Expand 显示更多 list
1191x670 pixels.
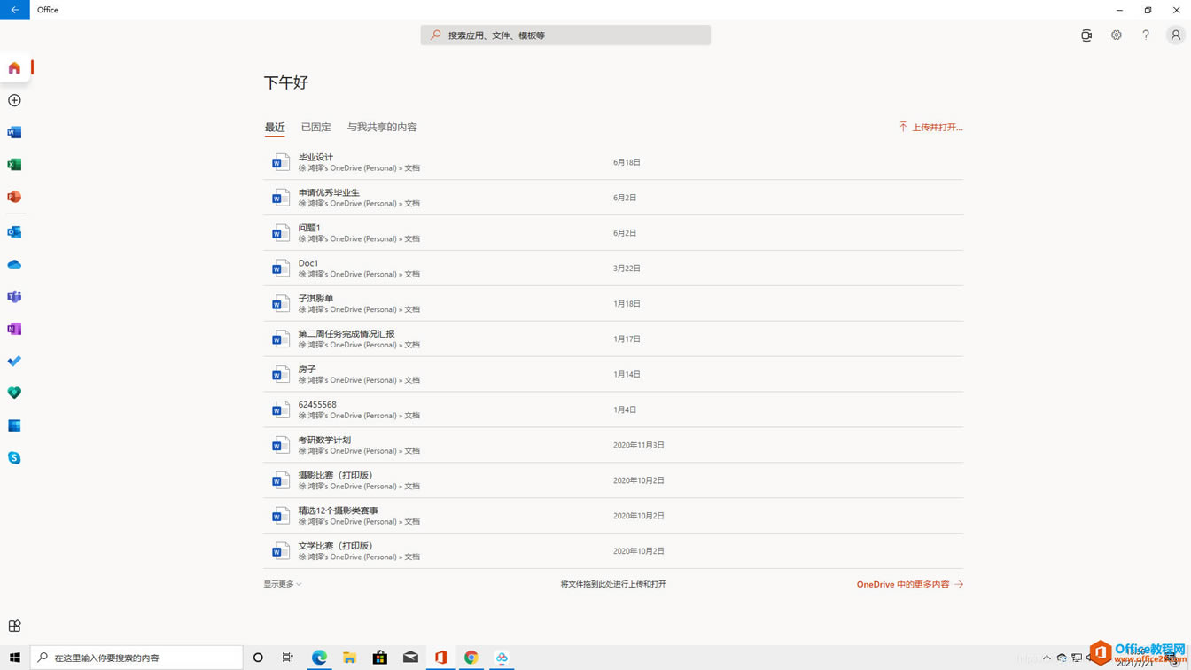pos(282,584)
